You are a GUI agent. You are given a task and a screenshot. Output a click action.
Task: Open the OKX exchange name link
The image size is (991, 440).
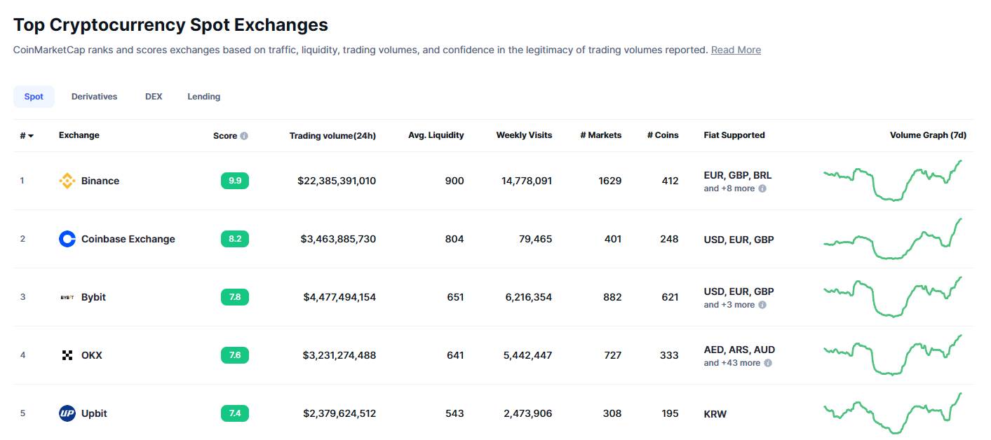[x=92, y=355]
